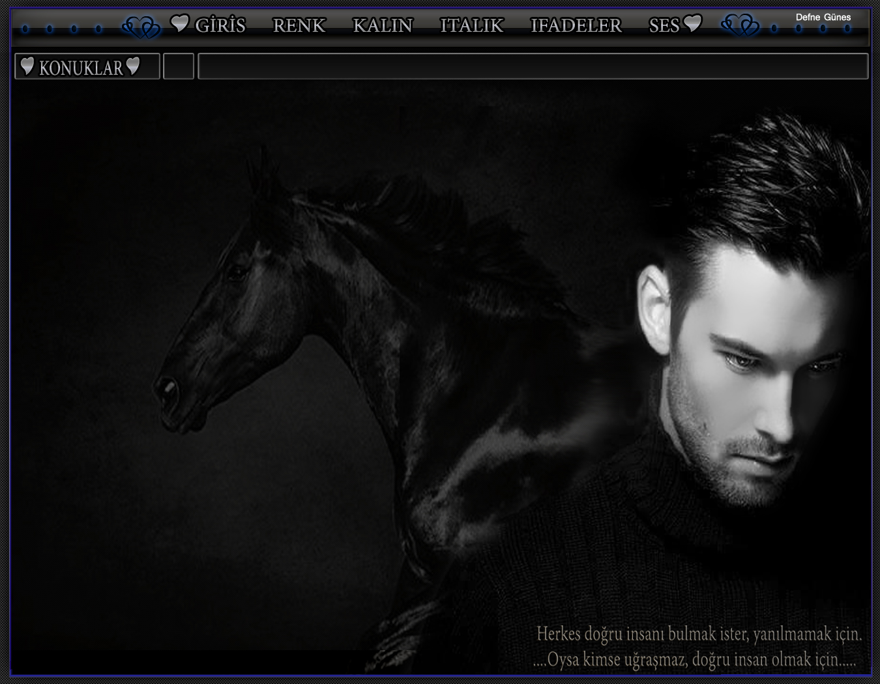The height and width of the screenshot is (684, 880).
Task: Click the silver heart right of KONUKLAR
Action: point(133,66)
